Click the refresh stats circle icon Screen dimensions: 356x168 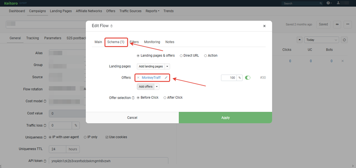[344, 40]
